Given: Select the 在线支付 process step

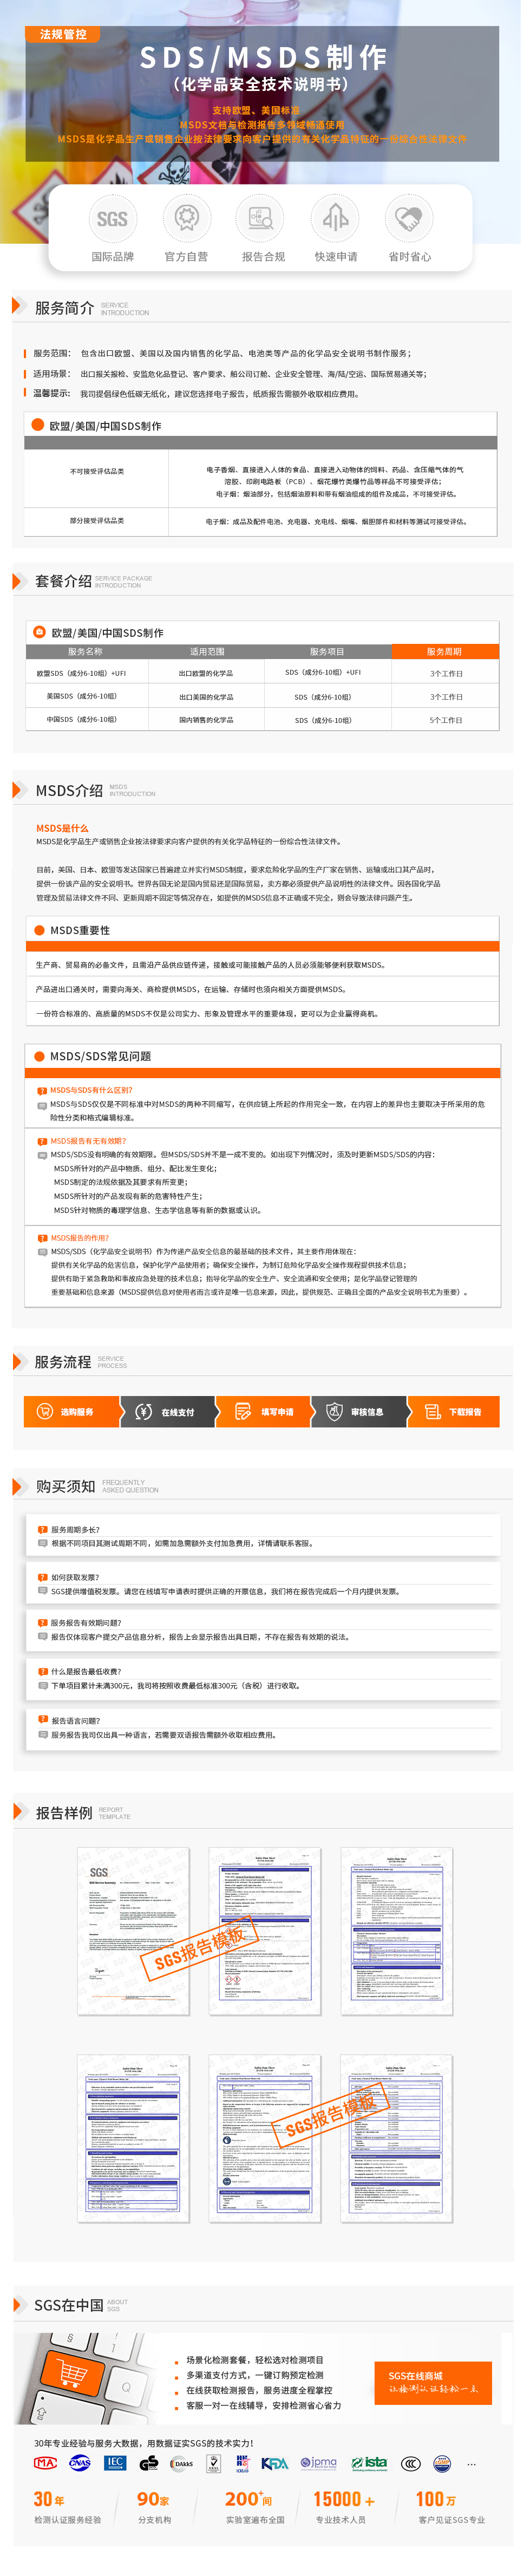Looking at the screenshot, I should [x=167, y=1411].
